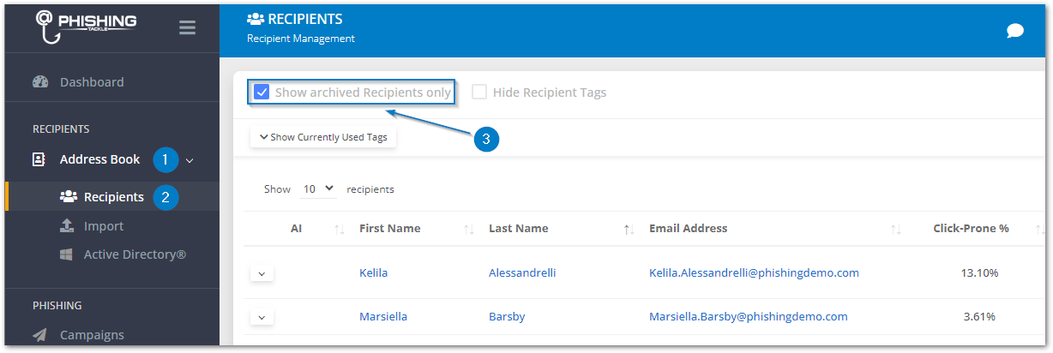Uncheck Show archived Recipients only
The width and height of the screenshot is (1053, 353).
(x=262, y=93)
